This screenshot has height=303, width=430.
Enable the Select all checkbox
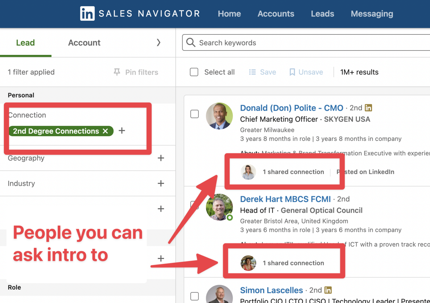[194, 72]
